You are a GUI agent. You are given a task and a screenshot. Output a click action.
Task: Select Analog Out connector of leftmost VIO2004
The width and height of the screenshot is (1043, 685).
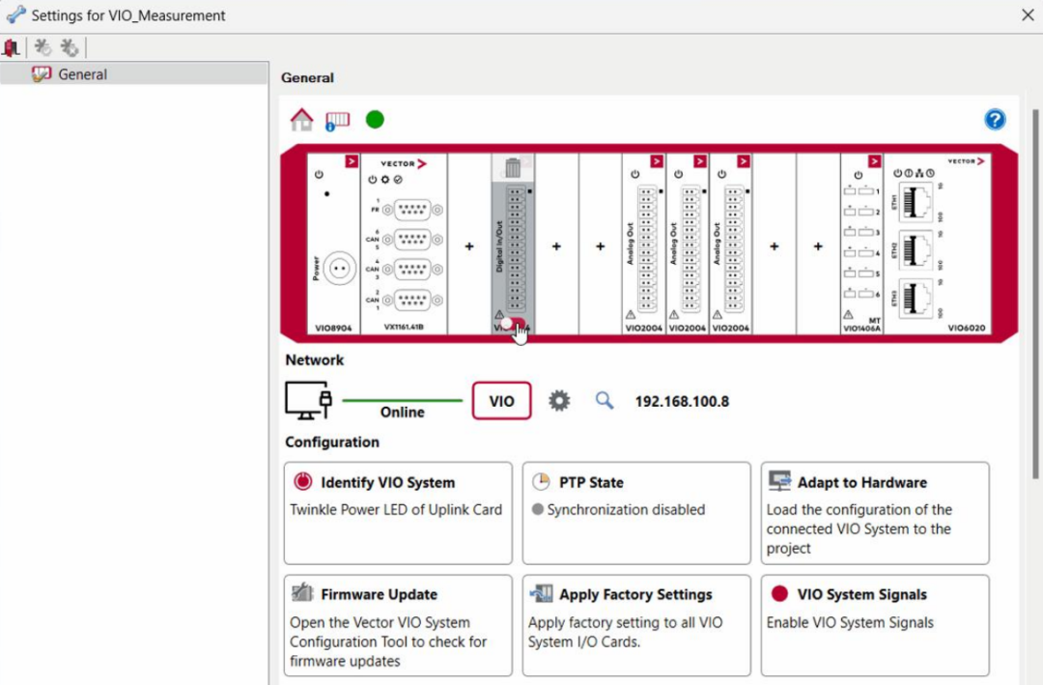646,249
